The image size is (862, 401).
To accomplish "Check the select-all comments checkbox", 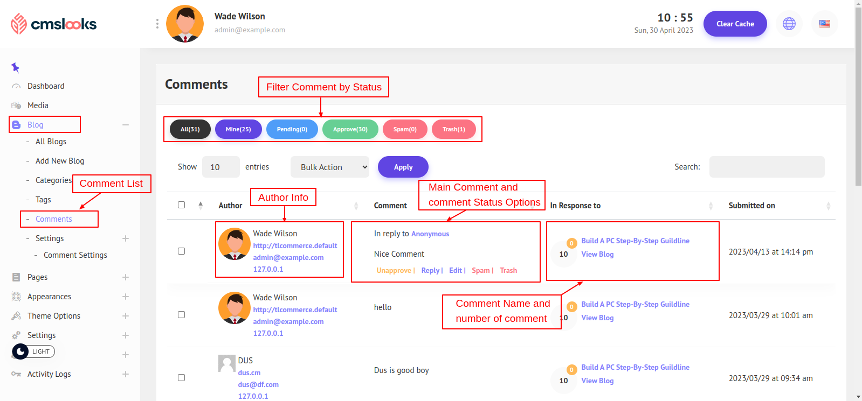I will (x=181, y=205).
